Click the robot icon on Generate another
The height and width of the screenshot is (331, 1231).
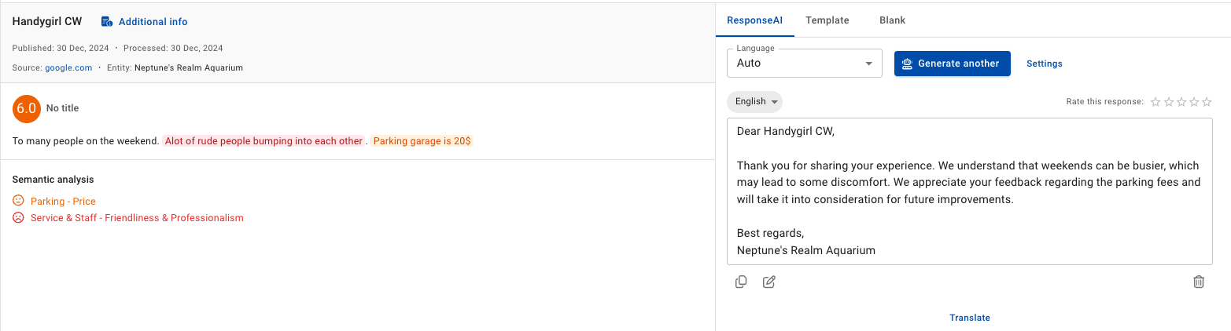tap(907, 64)
